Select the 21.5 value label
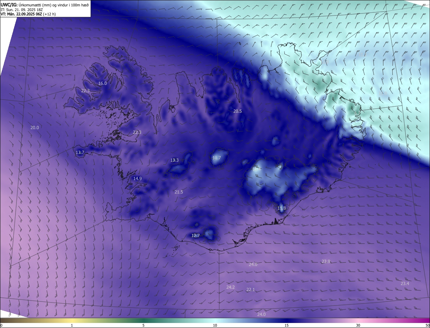This screenshot has width=430, height=328. [179, 192]
